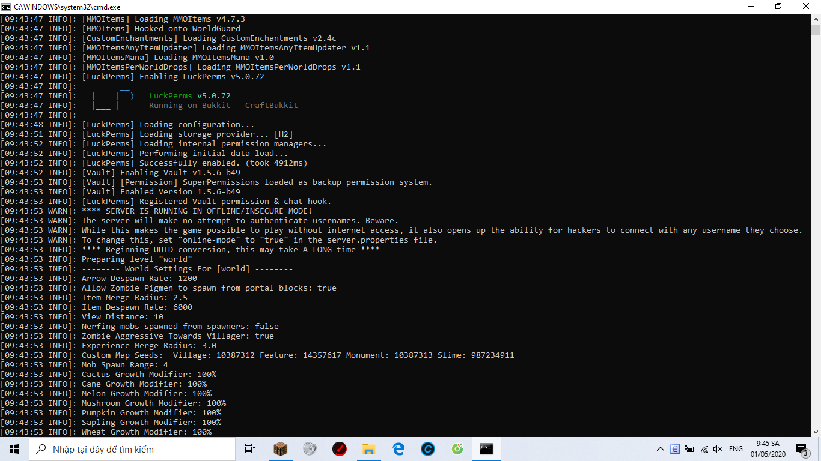Click the "Custom Map Seeds" log line
The image size is (821, 461).
tap(257, 355)
